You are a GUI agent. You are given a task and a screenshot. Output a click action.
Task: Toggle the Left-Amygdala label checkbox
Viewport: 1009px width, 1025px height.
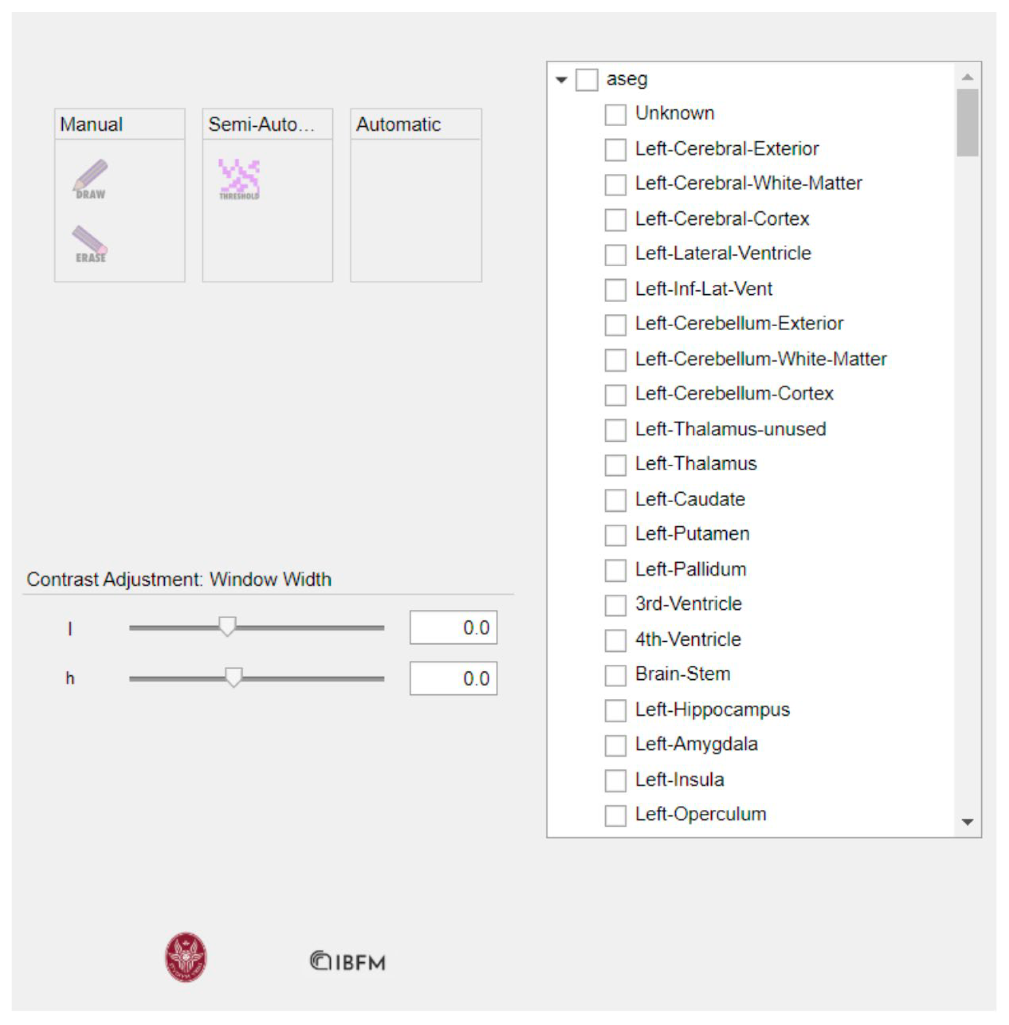[615, 745]
